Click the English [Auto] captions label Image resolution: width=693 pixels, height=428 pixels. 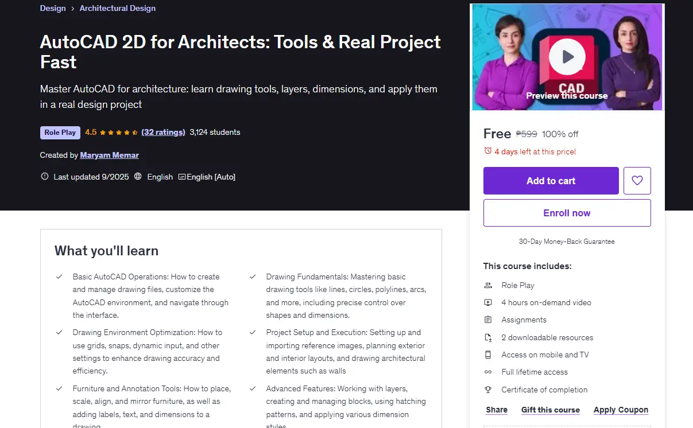tap(211, 177)
